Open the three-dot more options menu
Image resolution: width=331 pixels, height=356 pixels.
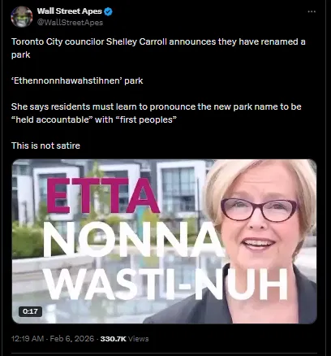(312, 11)
